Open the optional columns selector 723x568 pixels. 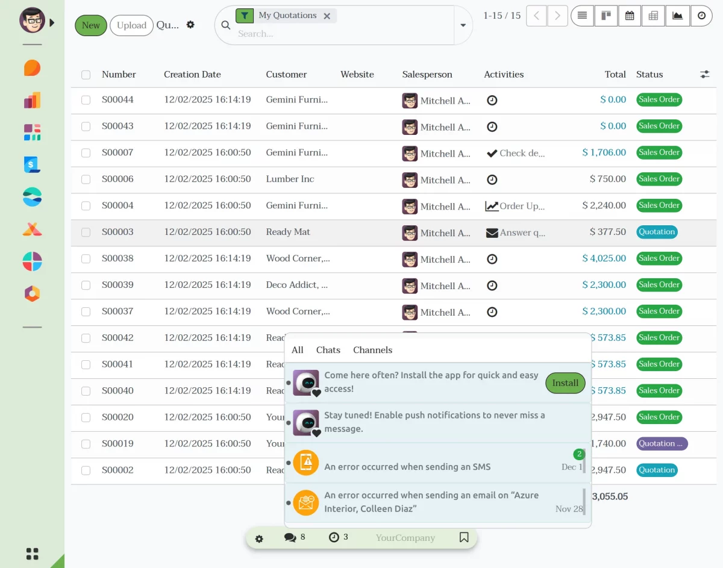pyautogui.click(x=705, y=74)
